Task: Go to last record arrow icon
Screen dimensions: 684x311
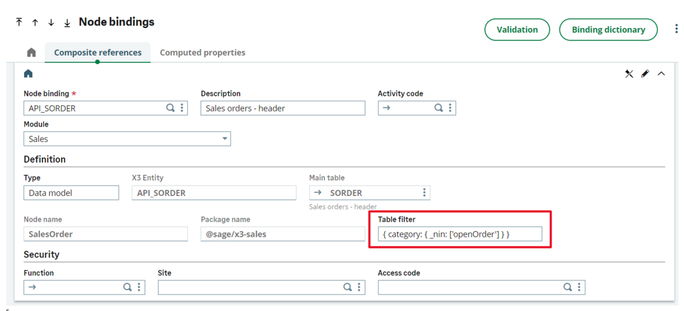Action: (x=67, y=23)
